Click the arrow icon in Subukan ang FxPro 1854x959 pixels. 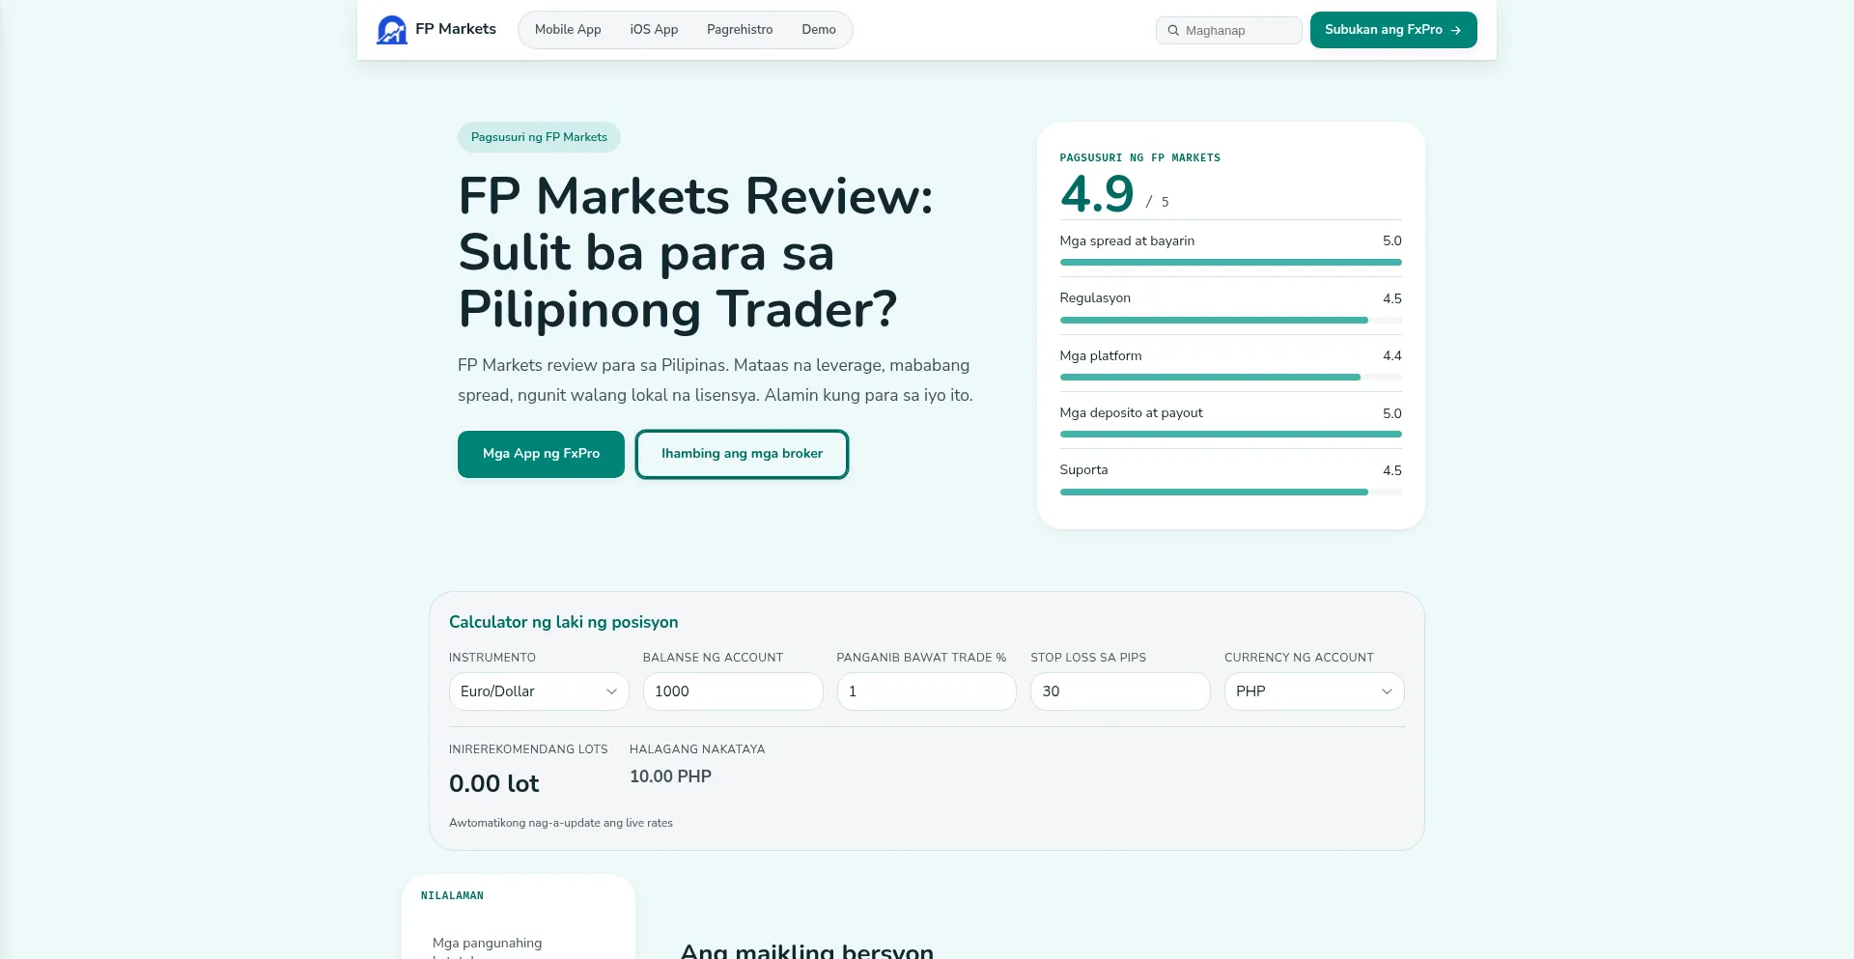click(x=1455, y=31)
